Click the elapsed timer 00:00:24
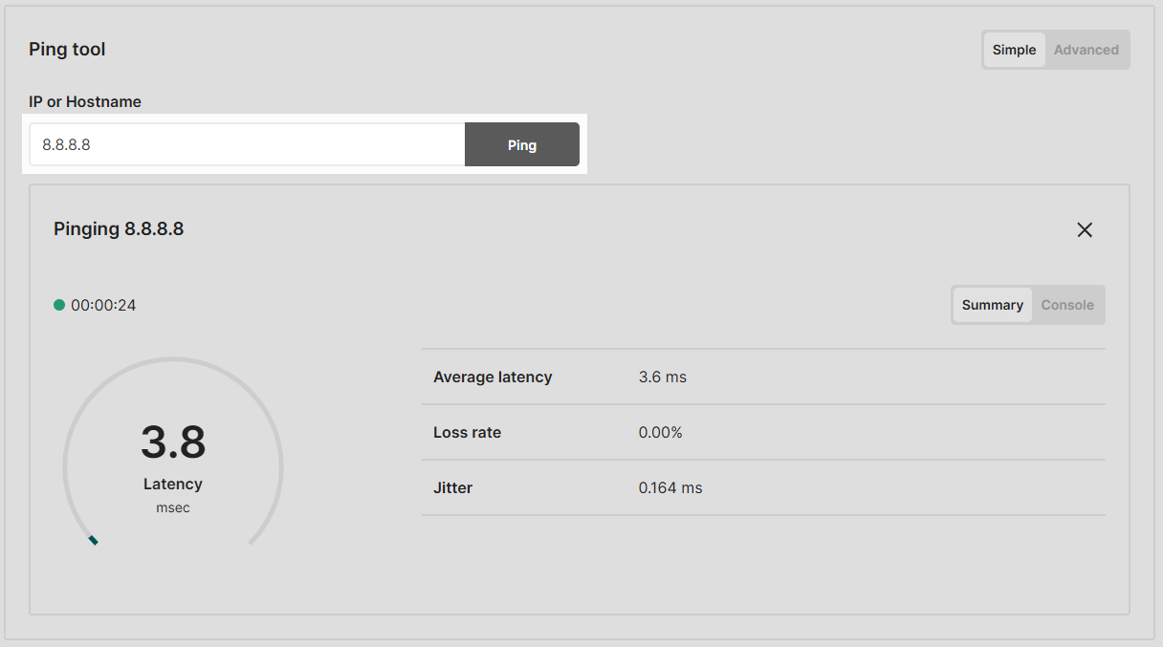The width and height of the screenshot is (1163, 647). 103,306
